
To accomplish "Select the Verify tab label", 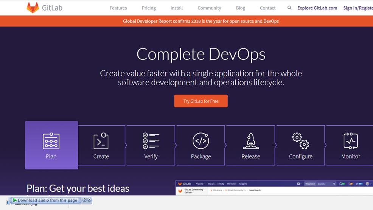I will point(151,157).
